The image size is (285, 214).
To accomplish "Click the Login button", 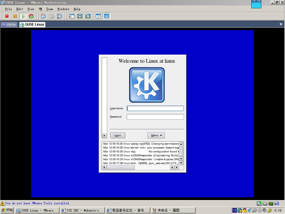I will tap(118, 135).
